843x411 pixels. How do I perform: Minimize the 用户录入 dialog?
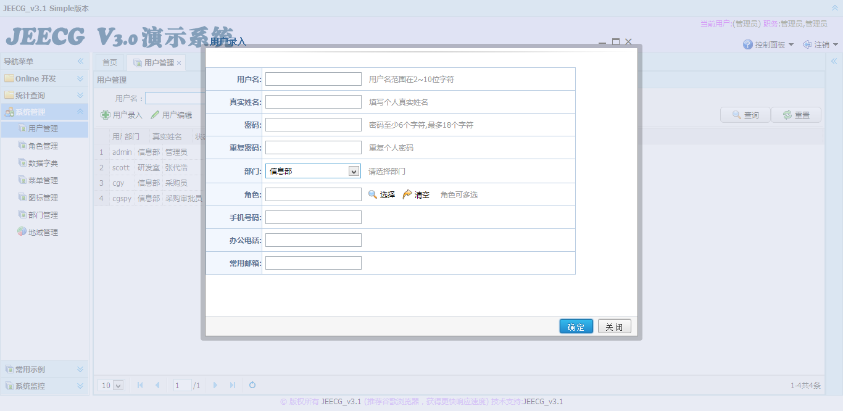click(x=602, y=42)
